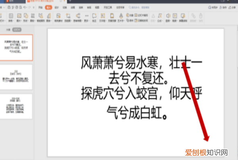238x160 pixels.
Task: Switch to the 审阅 Review tab
Action: pos(89,8)
